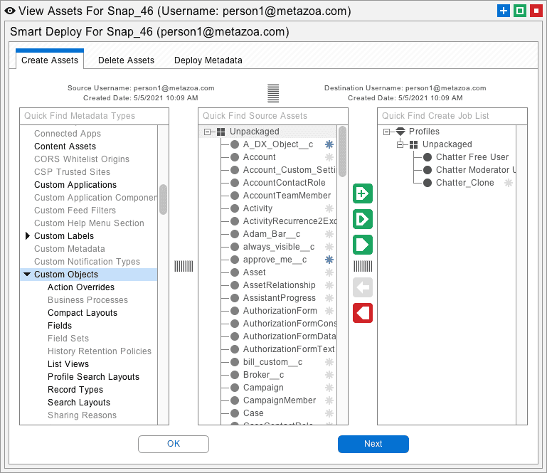
Task: Click the metadata types list scrollbar thumb
Action: (163, 199)
